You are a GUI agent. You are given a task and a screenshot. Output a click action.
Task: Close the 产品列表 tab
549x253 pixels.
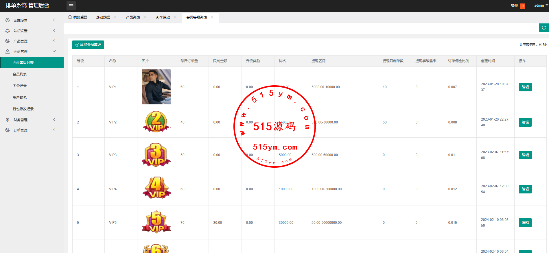pyautogui.click(x=145, y=17)
